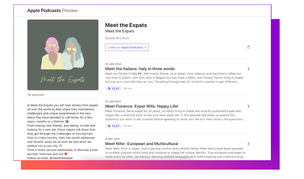Click the 26 JAN 2022 date label
Screen dimensions: 304x179
pyautogui.click(x=113, y=64)
